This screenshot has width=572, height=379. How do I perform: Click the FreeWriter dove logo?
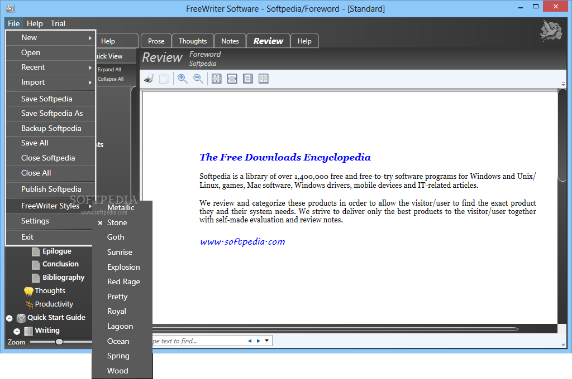(x=550, y=30)
